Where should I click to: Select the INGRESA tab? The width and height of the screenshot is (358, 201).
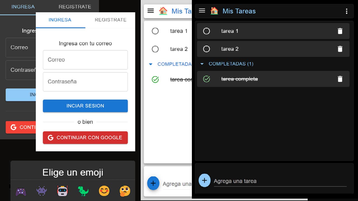tap(60, 20)
